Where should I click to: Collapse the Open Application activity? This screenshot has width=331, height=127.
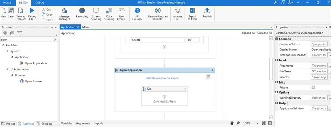point(213,70)
